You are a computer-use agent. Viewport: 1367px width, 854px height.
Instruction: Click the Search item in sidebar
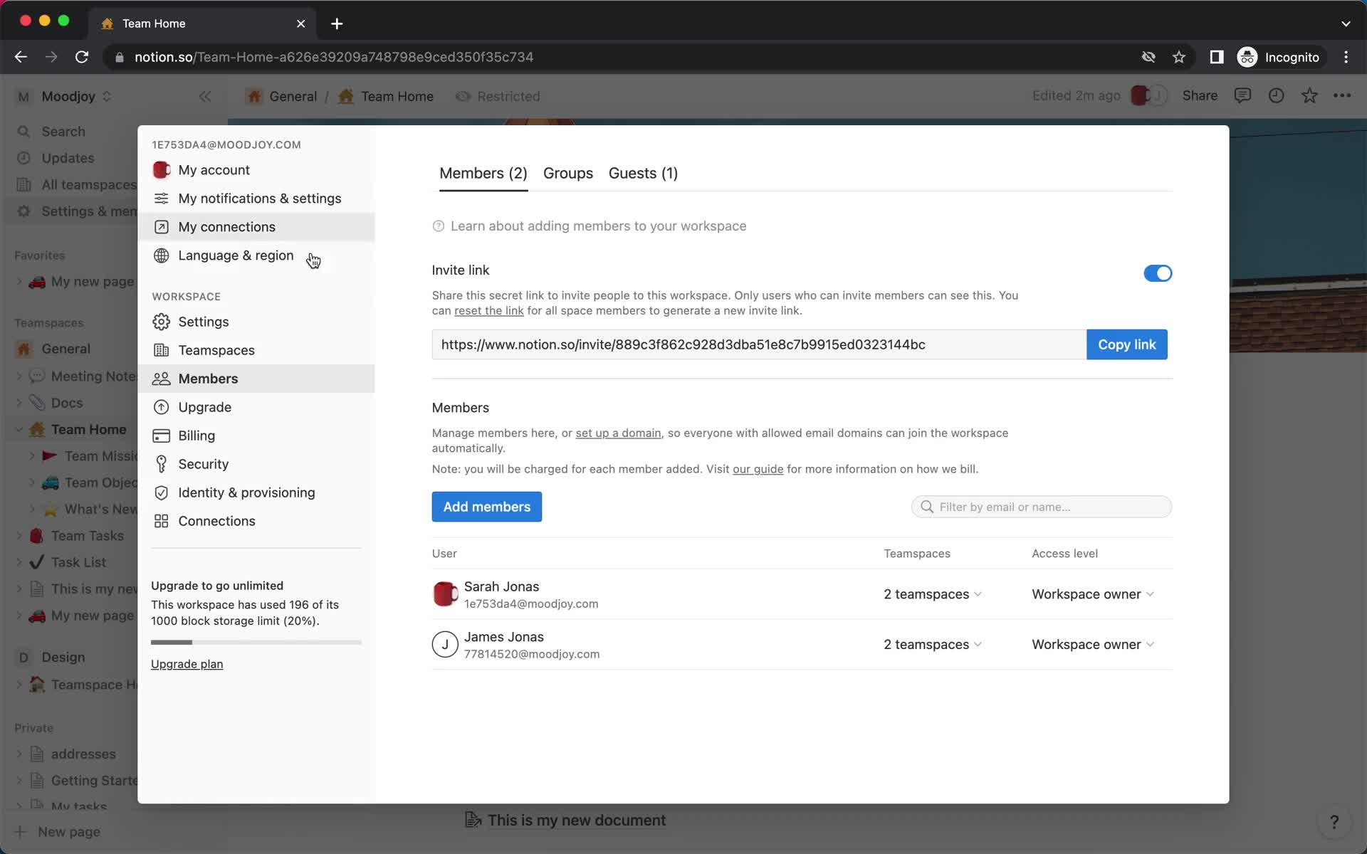coord(63,132)
